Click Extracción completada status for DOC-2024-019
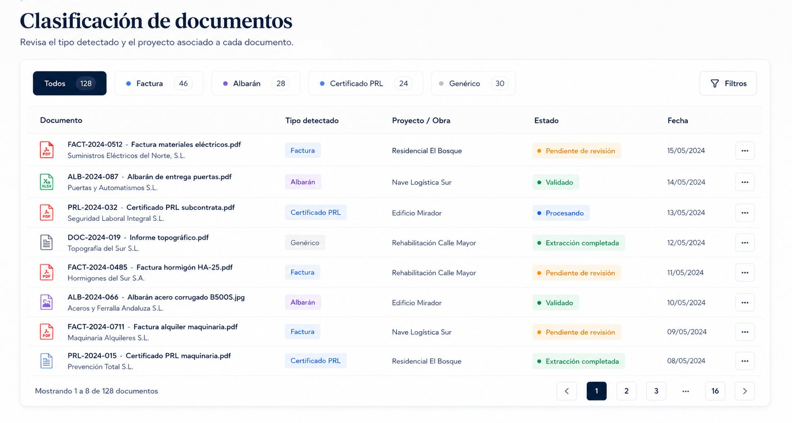Image resolution: width=792 pixels, height=423 pixels. click(x=578, y=243)
